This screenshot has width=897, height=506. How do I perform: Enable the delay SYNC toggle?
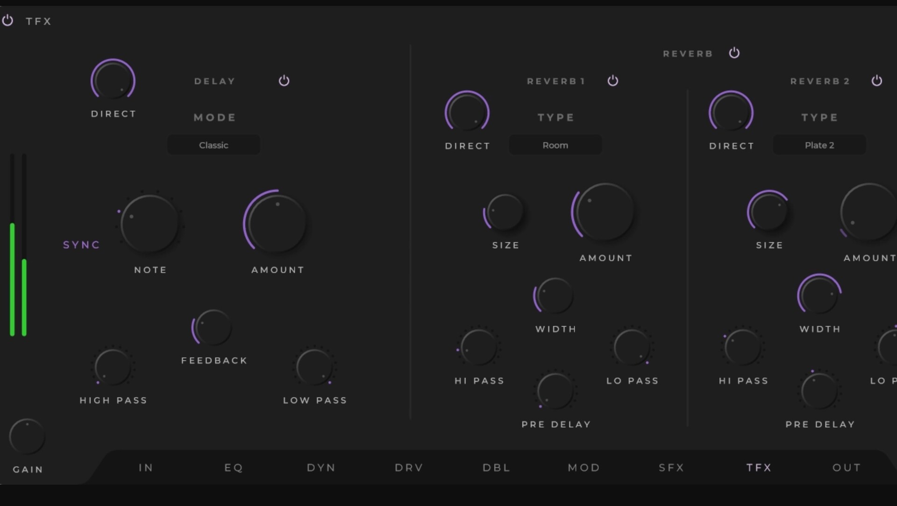(x=82, y=245)
